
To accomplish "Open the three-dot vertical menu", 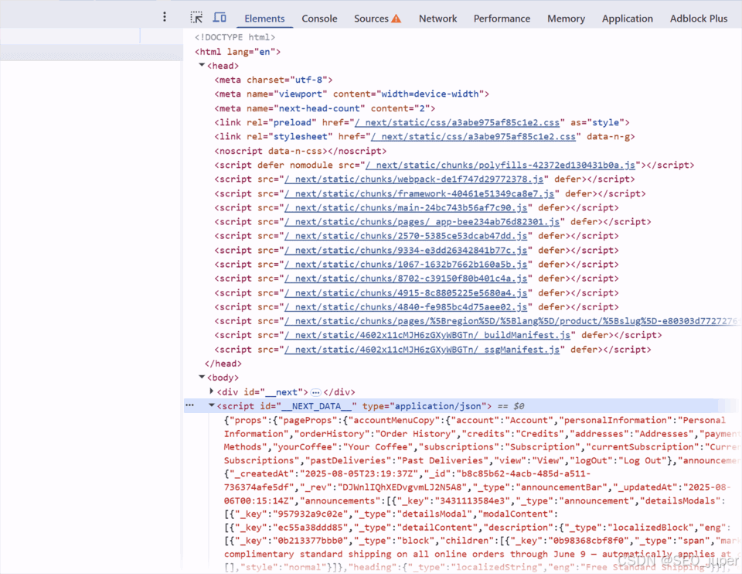I will (164, 17).
